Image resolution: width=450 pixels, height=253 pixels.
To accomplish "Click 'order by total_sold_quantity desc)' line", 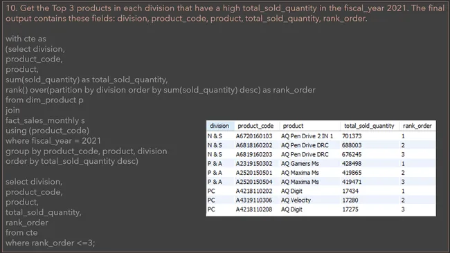I will tap(72, 161).
